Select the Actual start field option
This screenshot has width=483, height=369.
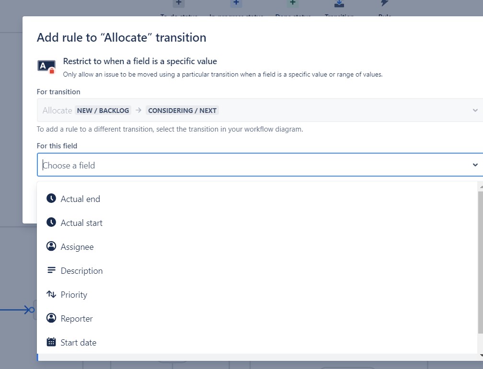pos(257,223)
